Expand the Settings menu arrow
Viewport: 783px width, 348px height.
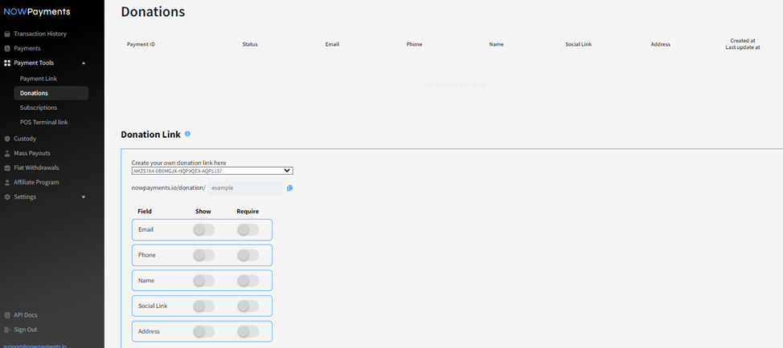click(84, 197)
